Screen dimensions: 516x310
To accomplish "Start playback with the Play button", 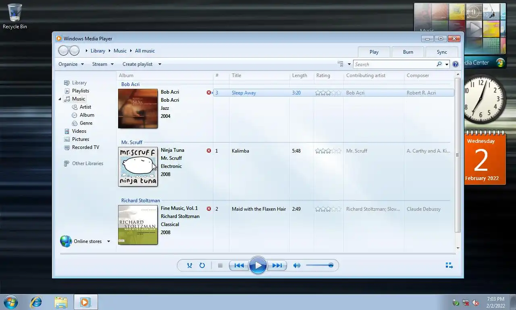I will (258, 265).
